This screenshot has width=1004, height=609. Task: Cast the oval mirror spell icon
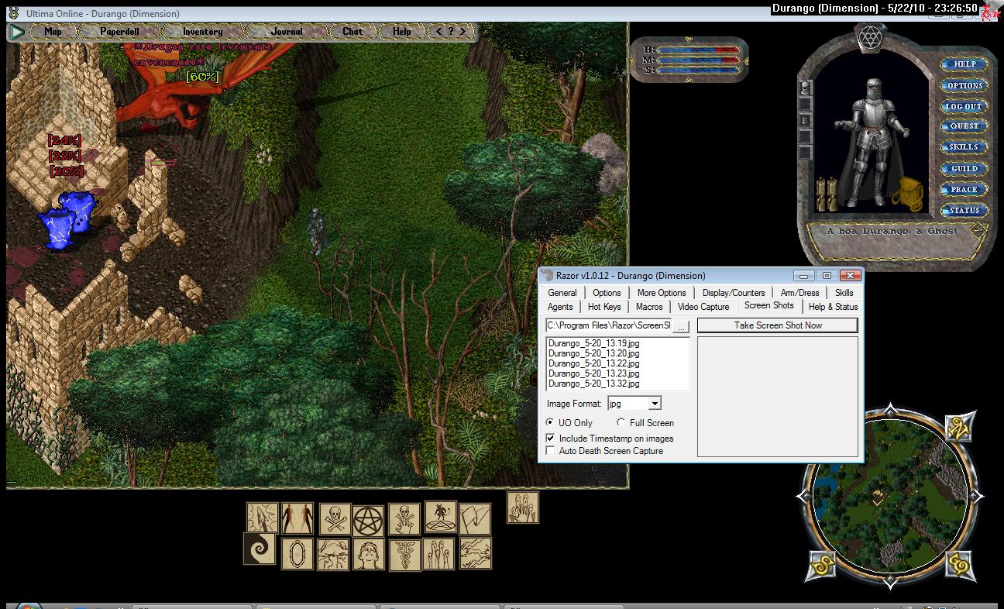click(x=297, y=554)
